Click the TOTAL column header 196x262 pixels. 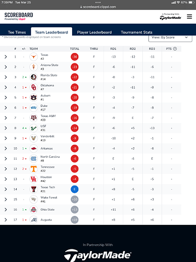(75, 49)
